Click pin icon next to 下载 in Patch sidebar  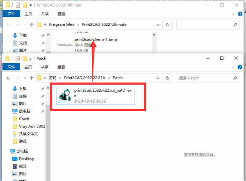coord(43,89)
